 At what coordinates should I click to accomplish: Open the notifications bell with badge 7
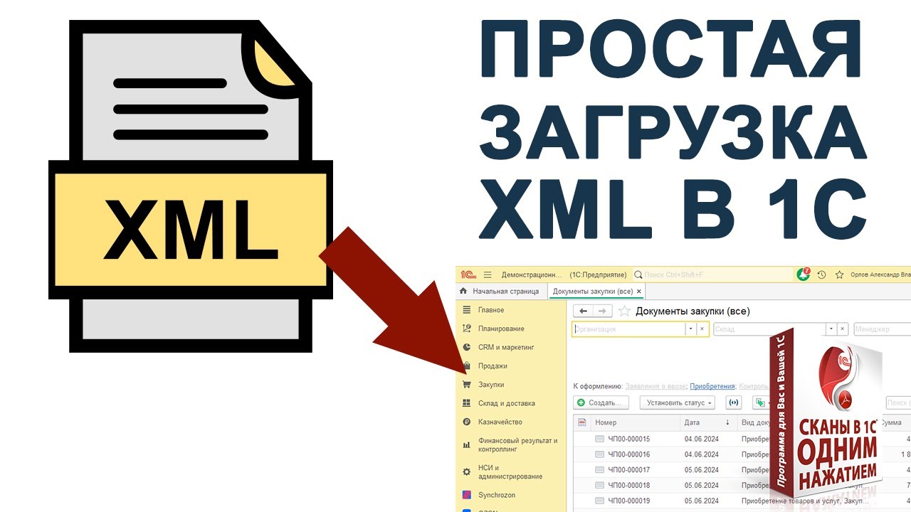(x=804, y=274)
